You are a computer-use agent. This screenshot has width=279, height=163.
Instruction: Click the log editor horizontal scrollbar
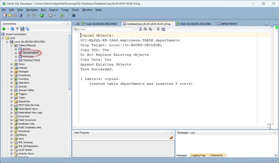tap(171, 127)
